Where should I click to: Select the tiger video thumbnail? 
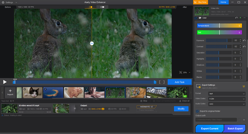click(136, 93)
